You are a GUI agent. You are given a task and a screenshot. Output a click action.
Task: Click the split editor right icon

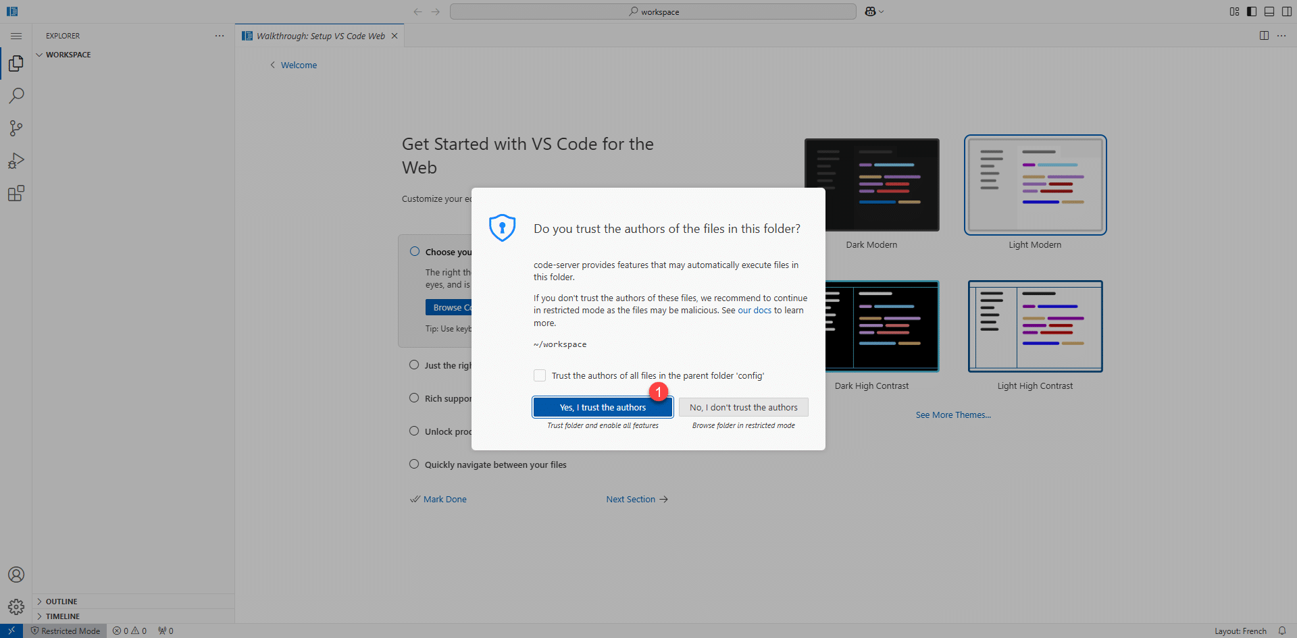tap(1264, 36)
